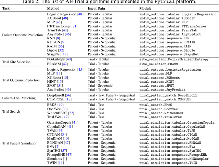Select the StageNet [19] reference
219x167 pixels.
[64, 54]
